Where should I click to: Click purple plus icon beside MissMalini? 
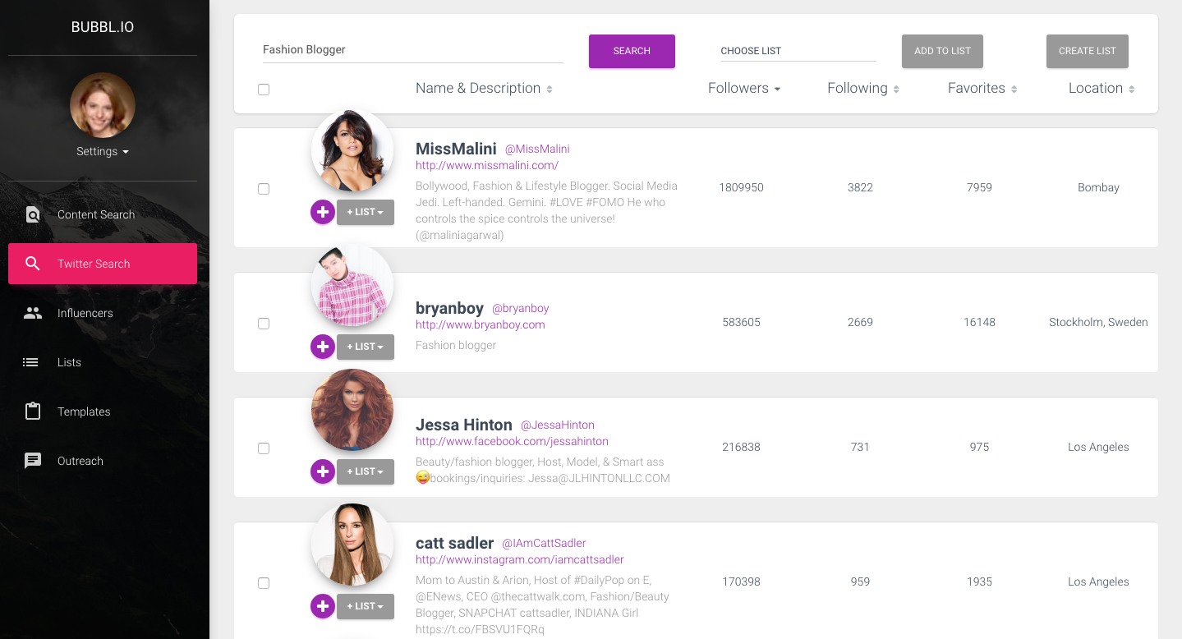tap(323, 212)
